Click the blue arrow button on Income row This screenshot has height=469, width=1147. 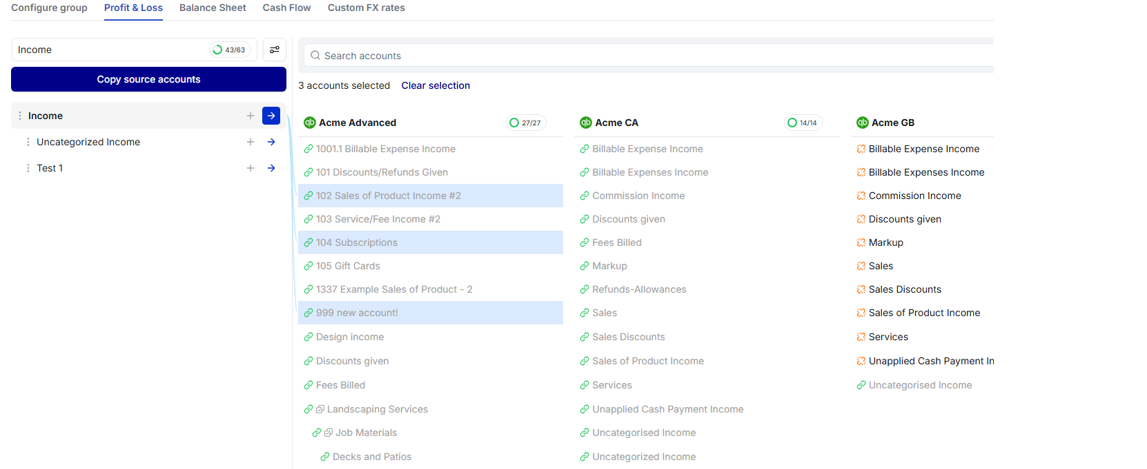pos(271,116)
